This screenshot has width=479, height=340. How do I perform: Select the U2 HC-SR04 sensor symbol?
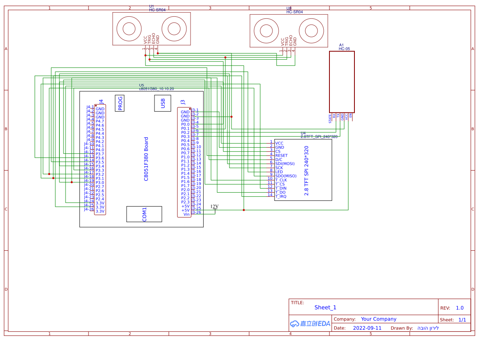coord(288,31)
